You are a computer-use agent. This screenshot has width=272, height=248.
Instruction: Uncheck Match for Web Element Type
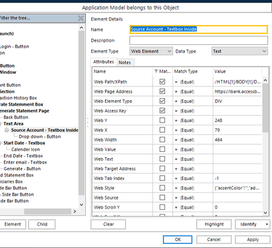pos(162,101)
